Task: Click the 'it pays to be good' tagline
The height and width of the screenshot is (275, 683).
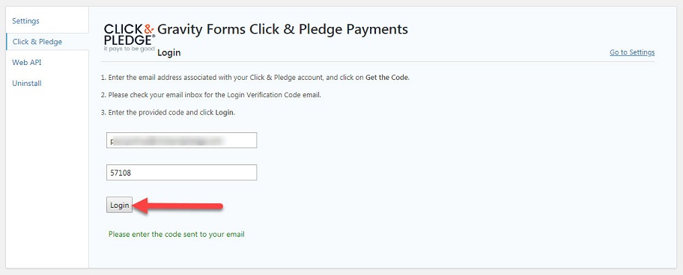Action: [x=129, y=49]
